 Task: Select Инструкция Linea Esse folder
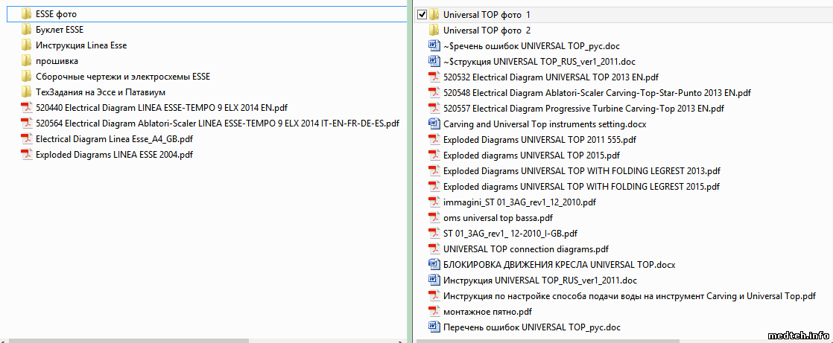(80, 45)
